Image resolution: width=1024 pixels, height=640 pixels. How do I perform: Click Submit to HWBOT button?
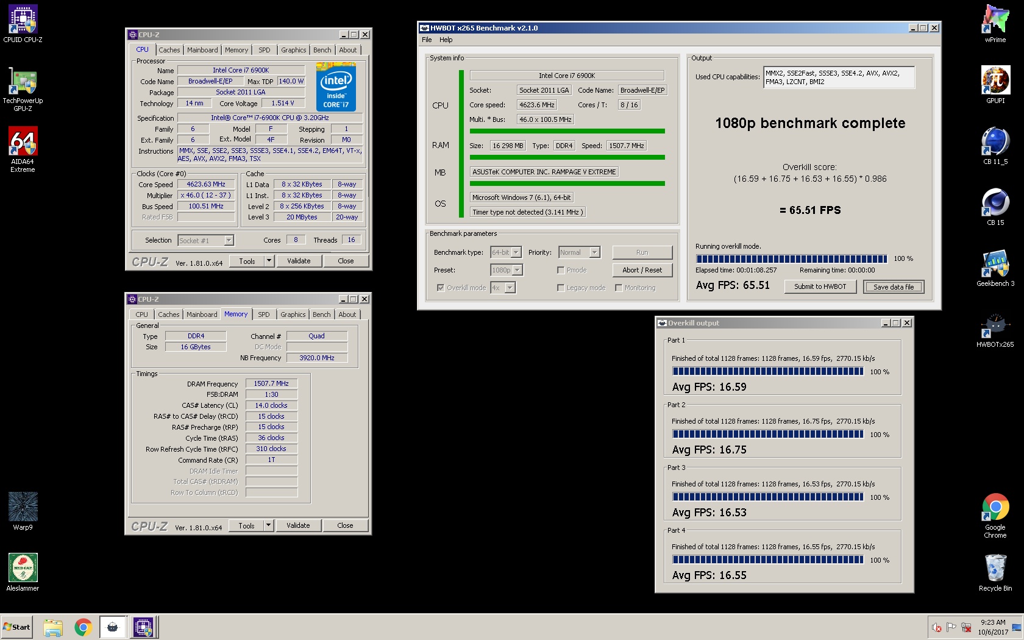tap(820, 286)
